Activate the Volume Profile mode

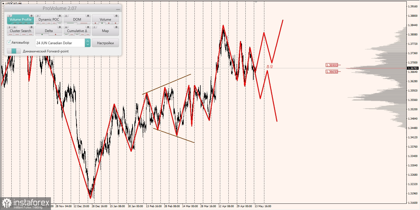click(20, 19)
